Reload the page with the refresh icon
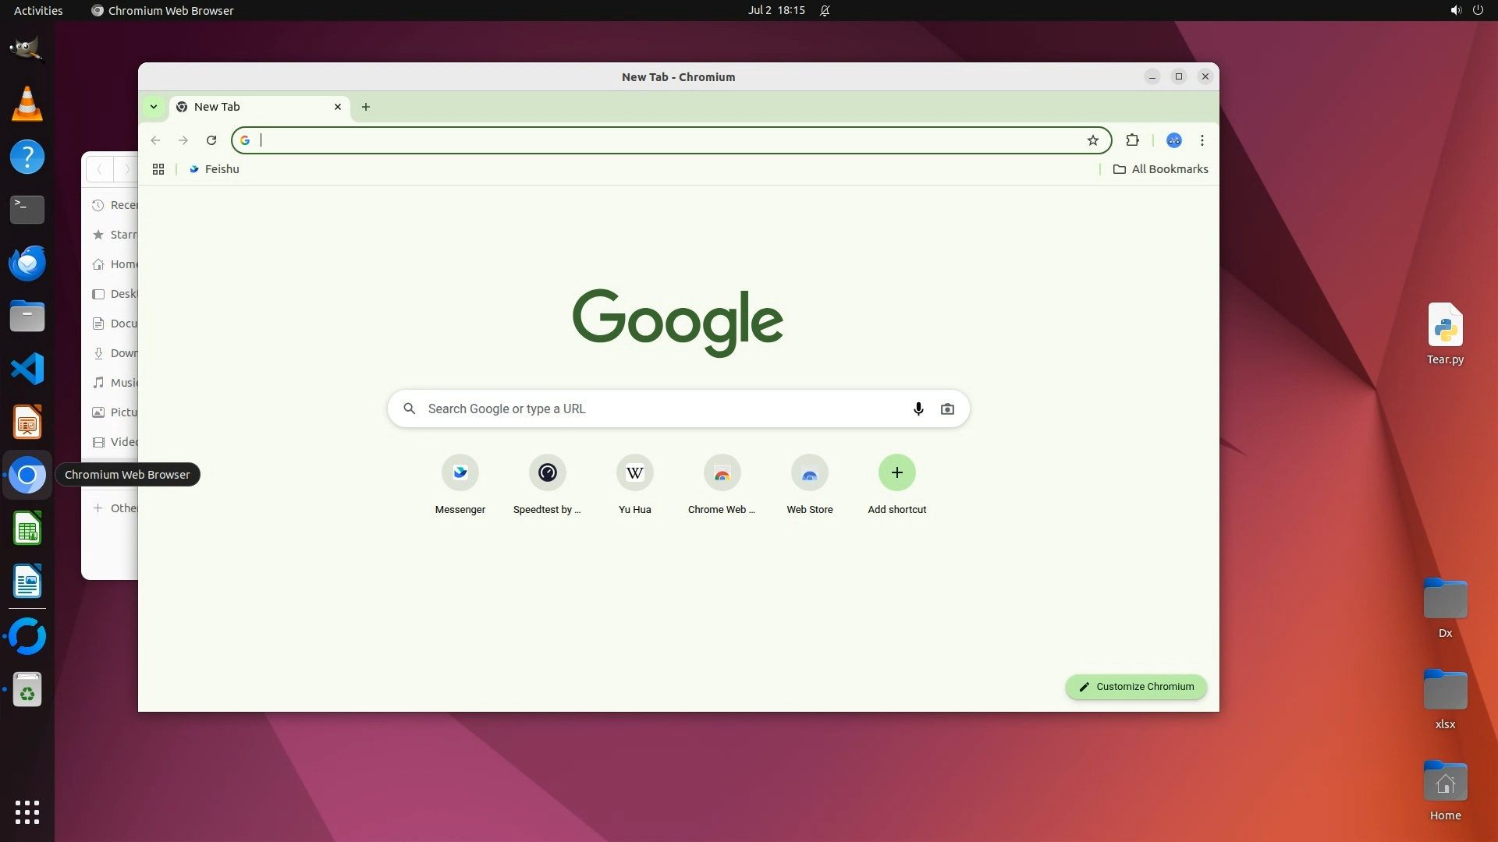The height and width of the screenshot is (842, 1498). click(211, 140)
